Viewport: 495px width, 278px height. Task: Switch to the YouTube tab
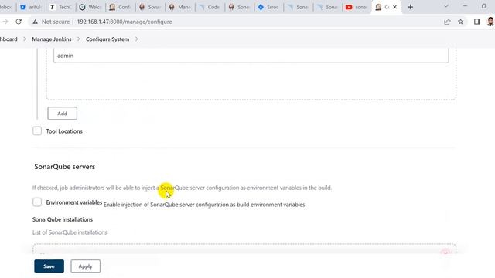pos(356,7)
